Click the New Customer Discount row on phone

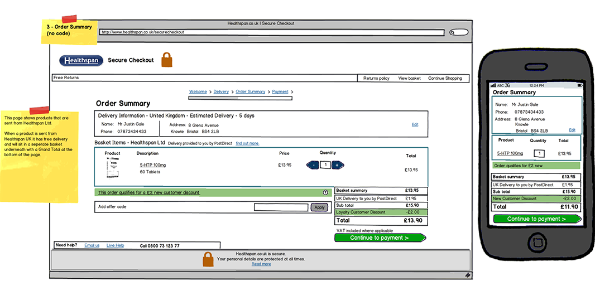click(536, 199)
